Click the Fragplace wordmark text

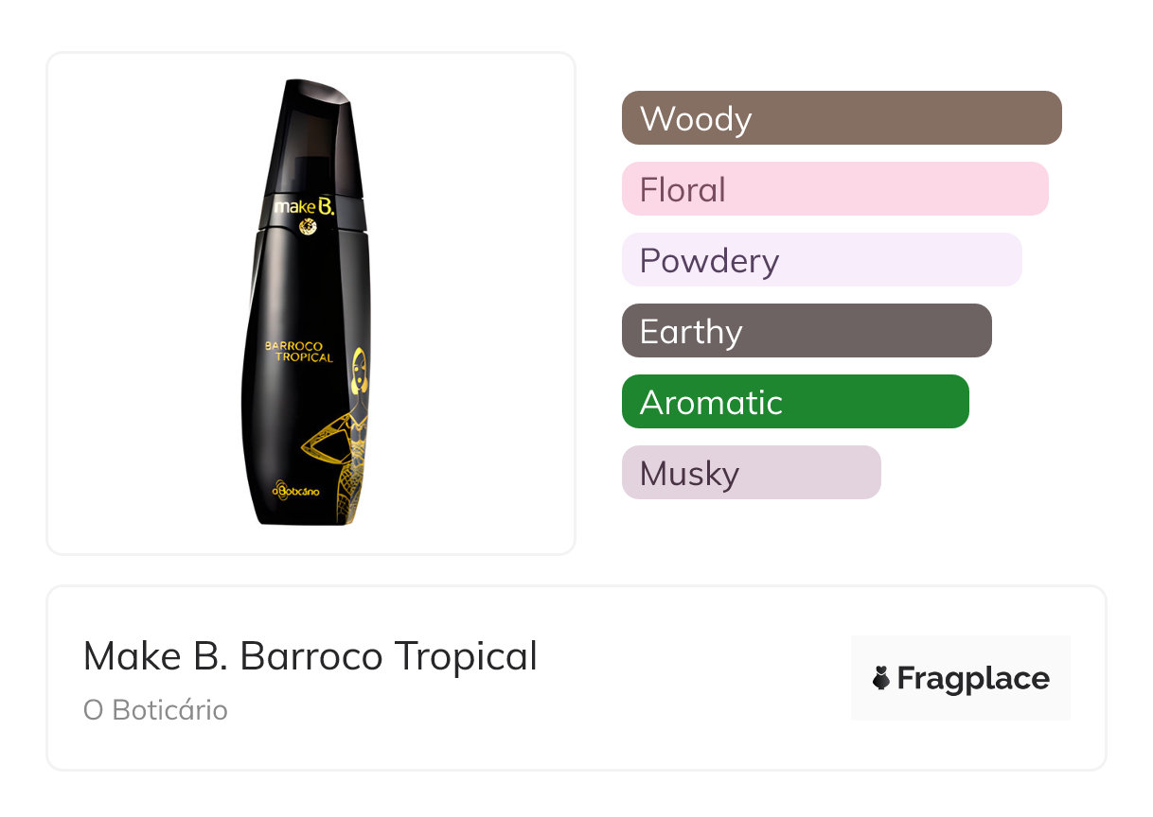[x=973, y=679]
